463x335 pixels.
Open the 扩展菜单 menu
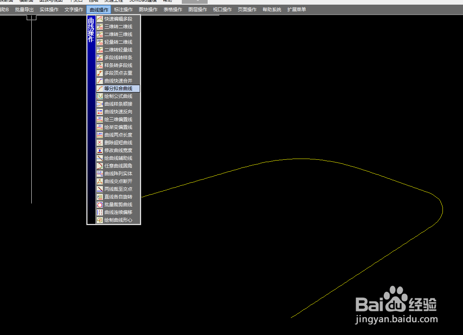297,10
